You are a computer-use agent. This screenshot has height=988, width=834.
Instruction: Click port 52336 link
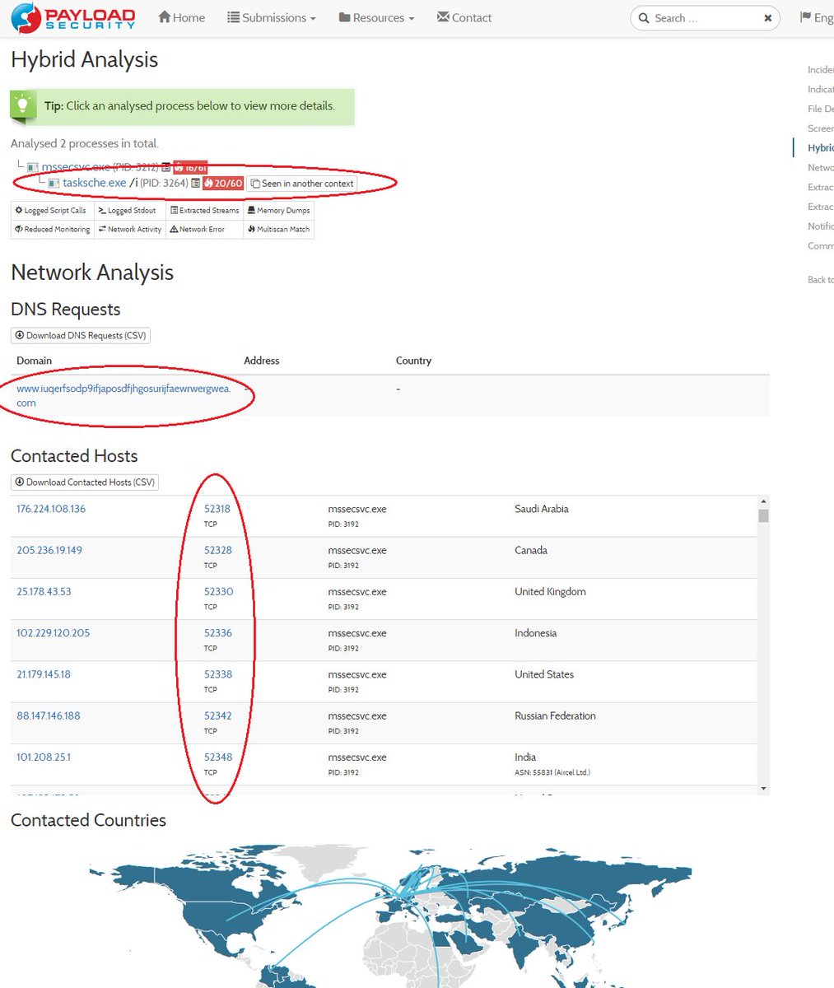(218, 633)
